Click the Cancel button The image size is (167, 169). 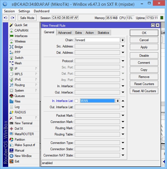click(x=144, y=40)
